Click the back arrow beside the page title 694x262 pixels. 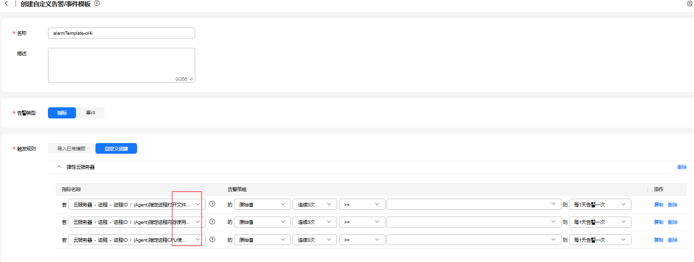click(6, 4)
